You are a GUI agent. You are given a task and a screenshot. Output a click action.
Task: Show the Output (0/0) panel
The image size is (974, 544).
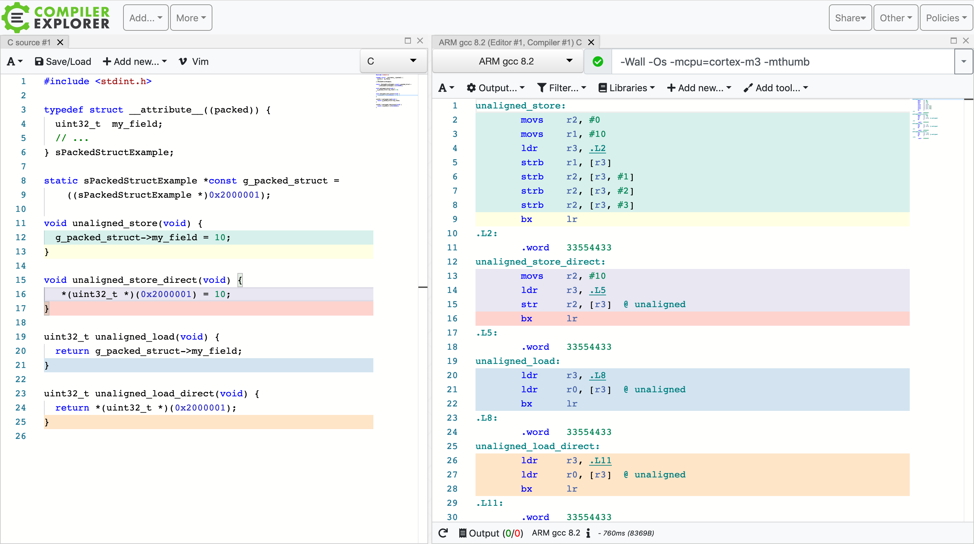[491, 533]
